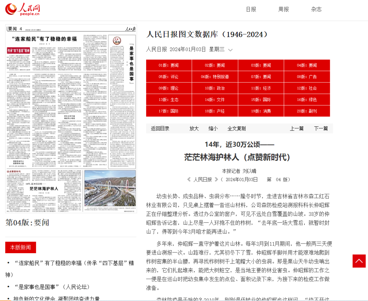Open the 杂志 menu
Image resolution: width=368 pixels, height=301 pixels.
click(x=316, y=9)
